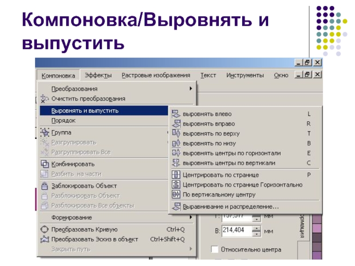
Task: Click the center to page horizontally icon
Action: (176, 184)
